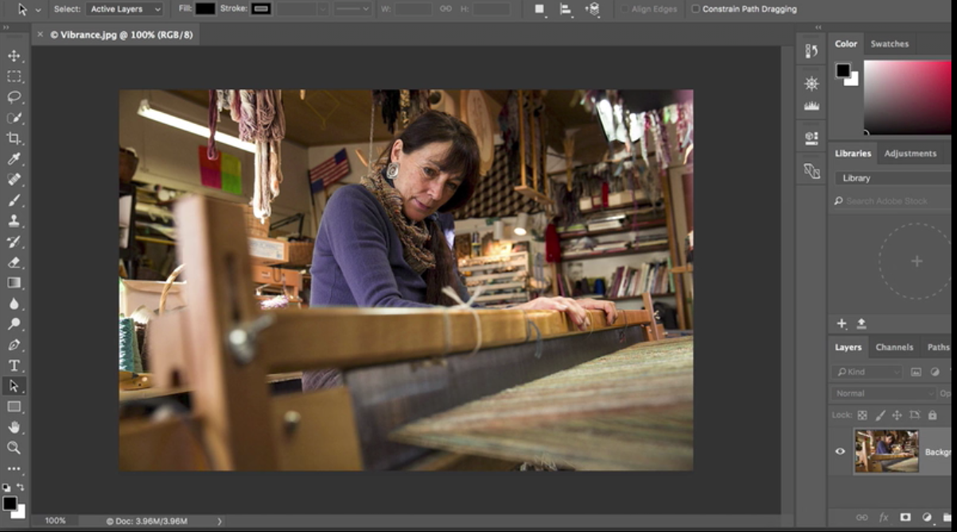Click the Fill color swatch
The height and width of the screenshot is (532, 957).
(205, 9)
